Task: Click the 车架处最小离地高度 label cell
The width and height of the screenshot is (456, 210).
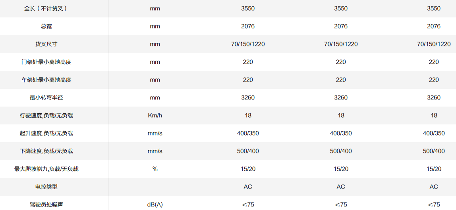Action: point(46,80)
